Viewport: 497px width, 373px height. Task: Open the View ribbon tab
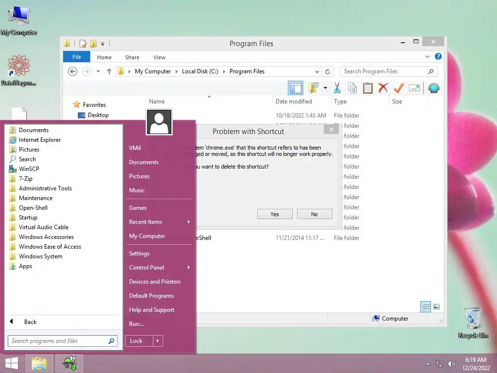pos(159,57)
